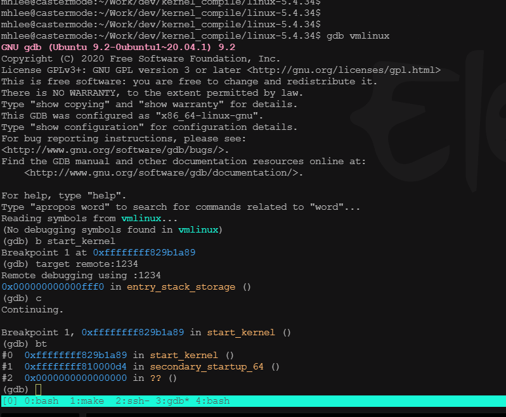Image resolution: width=506 pixels, height=417 pixels.
Task: Click 'entry_stack_storage' symbol name
Action: (181, 286)
